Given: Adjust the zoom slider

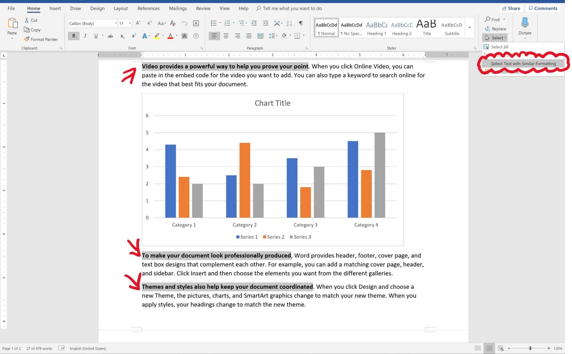Looking at the screenshot, I should click(530, 348).
